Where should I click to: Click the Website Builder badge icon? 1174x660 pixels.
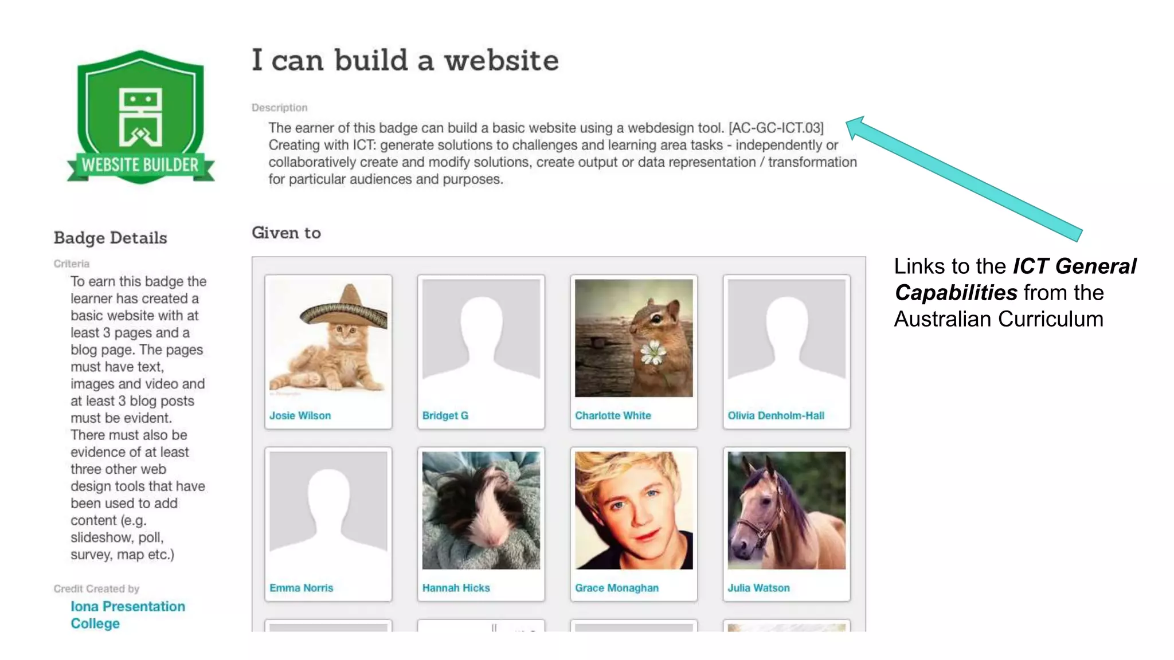[140, 117]
